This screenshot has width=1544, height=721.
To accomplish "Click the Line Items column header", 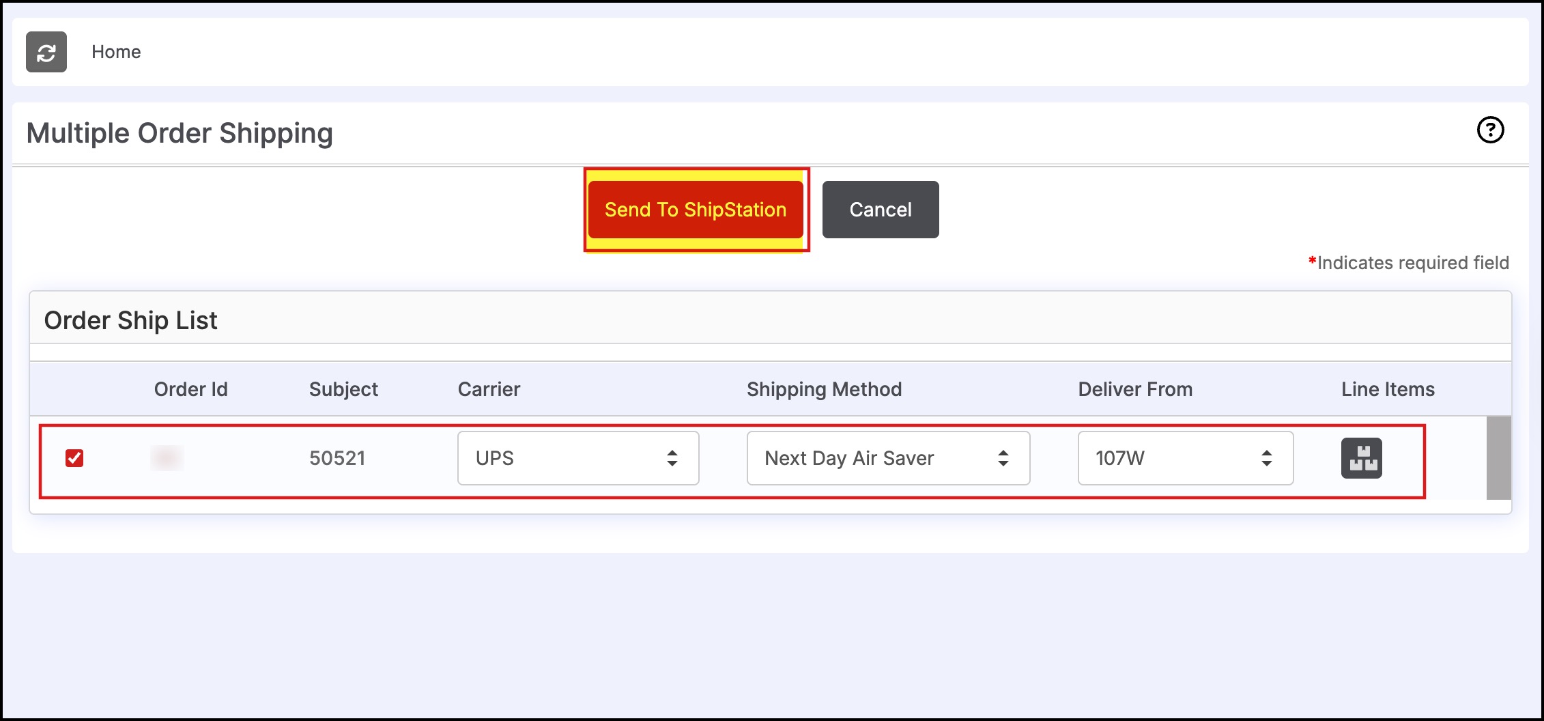I will click(1388, 389).
